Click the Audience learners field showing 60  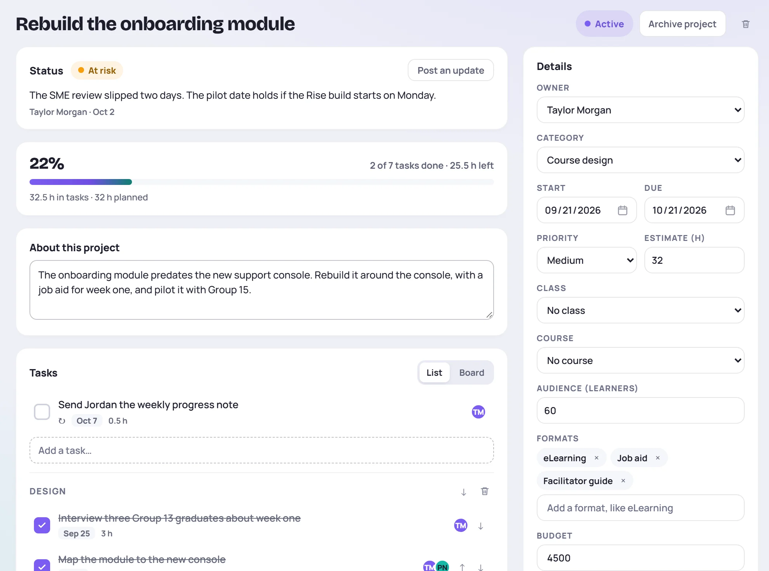pyautogui.click(x=641, y=411)
